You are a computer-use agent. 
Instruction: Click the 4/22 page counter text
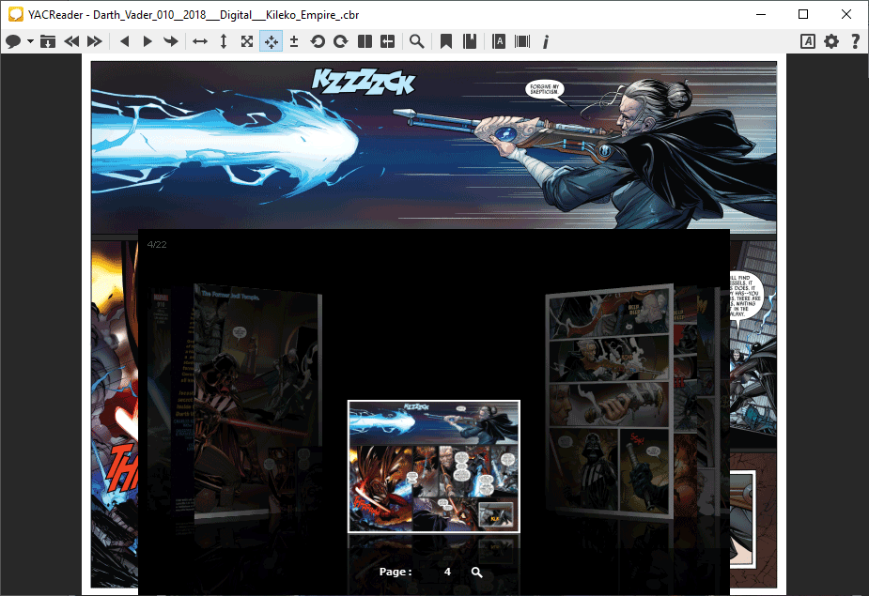pyautogui.click(x=157, y=244)
